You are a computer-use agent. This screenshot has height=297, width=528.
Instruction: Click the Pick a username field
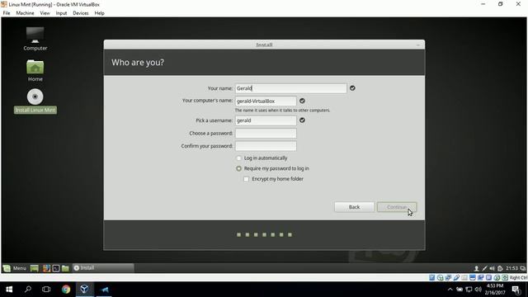[266, 120]
